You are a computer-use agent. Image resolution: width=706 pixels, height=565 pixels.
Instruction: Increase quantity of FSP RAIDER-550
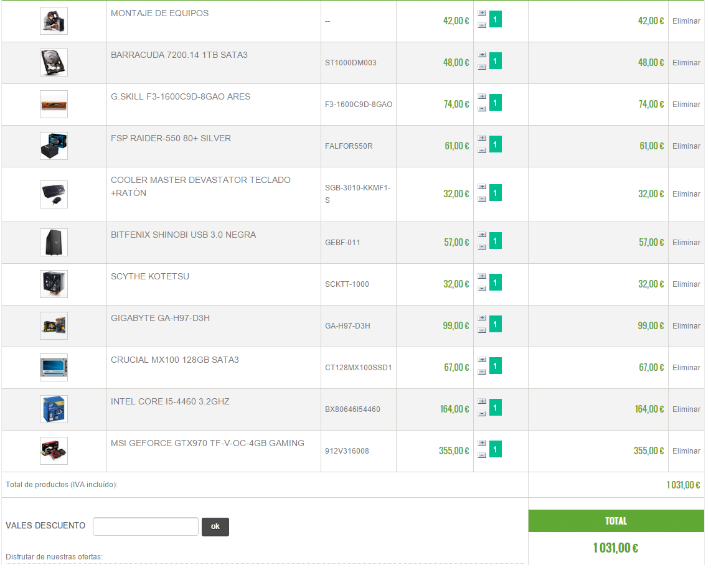pyautogui.click(x=482, y=138)
